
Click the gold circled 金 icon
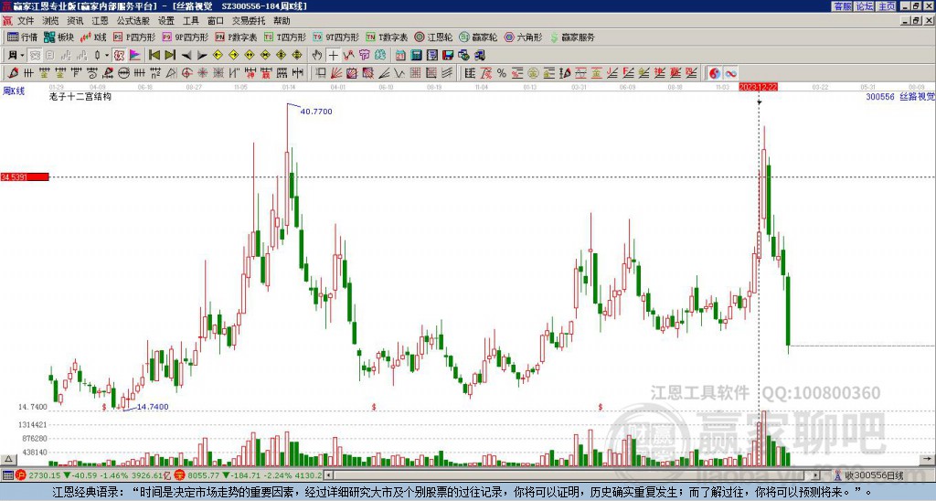[533, 73]
